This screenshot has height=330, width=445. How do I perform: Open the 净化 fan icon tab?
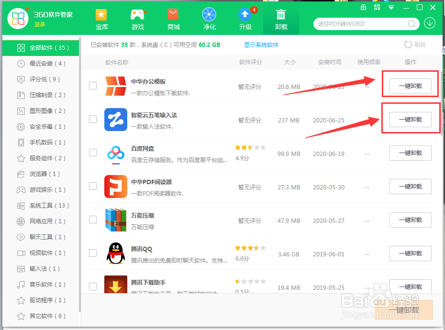[x=209, y=20]
